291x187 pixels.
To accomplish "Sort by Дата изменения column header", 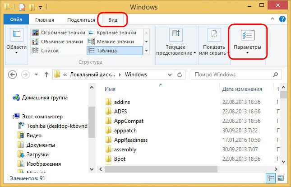I will [242, 89].
